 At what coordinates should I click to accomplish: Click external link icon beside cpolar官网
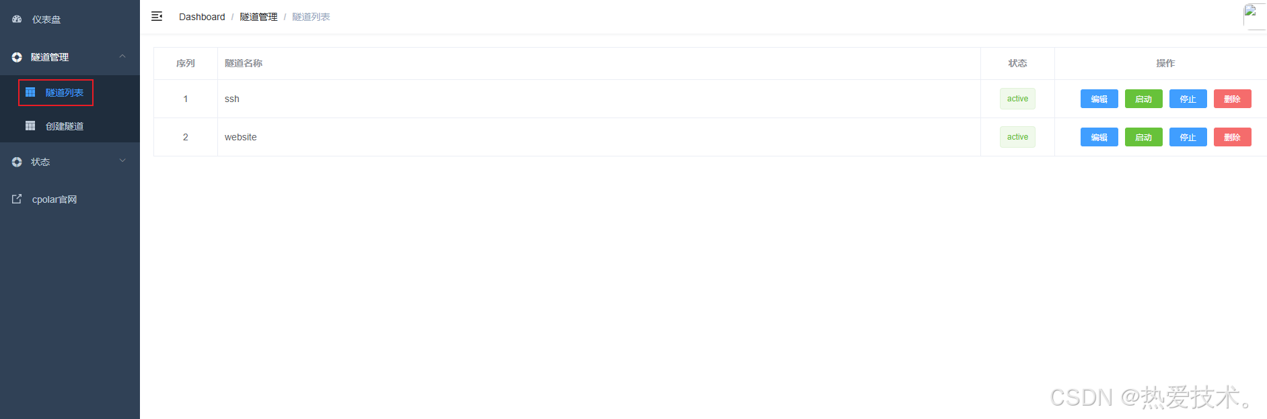pyautogui.click(x=17, y=199)
